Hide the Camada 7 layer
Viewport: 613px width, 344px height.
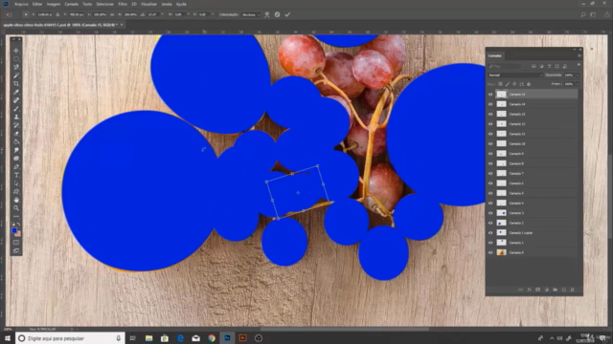[x=490, y=173]
